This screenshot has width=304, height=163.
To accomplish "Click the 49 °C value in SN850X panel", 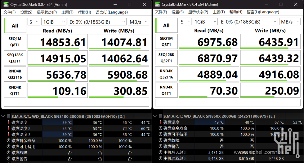I will [219, 122].
